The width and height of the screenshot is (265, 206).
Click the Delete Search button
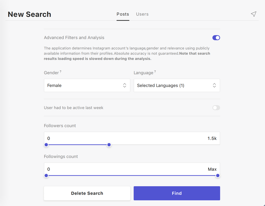87,193
